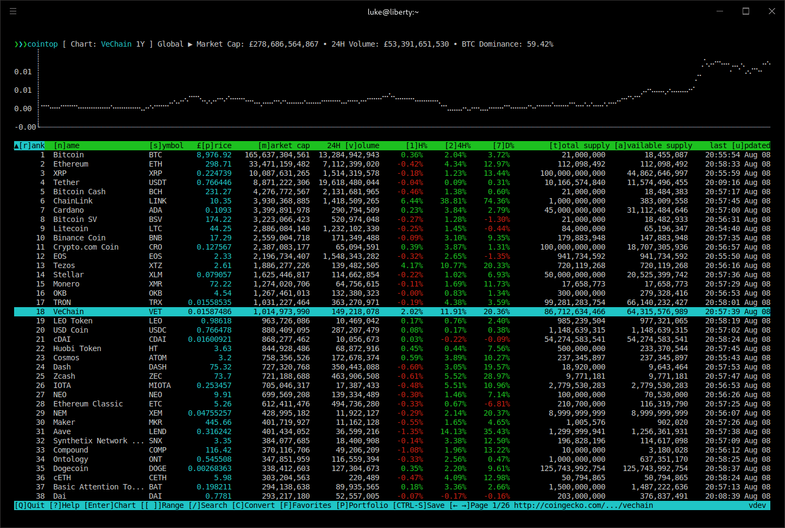This screenshot has width=785, height=528.
Task: Select the Ethereum row name
Action: click(x=71, y=164)
